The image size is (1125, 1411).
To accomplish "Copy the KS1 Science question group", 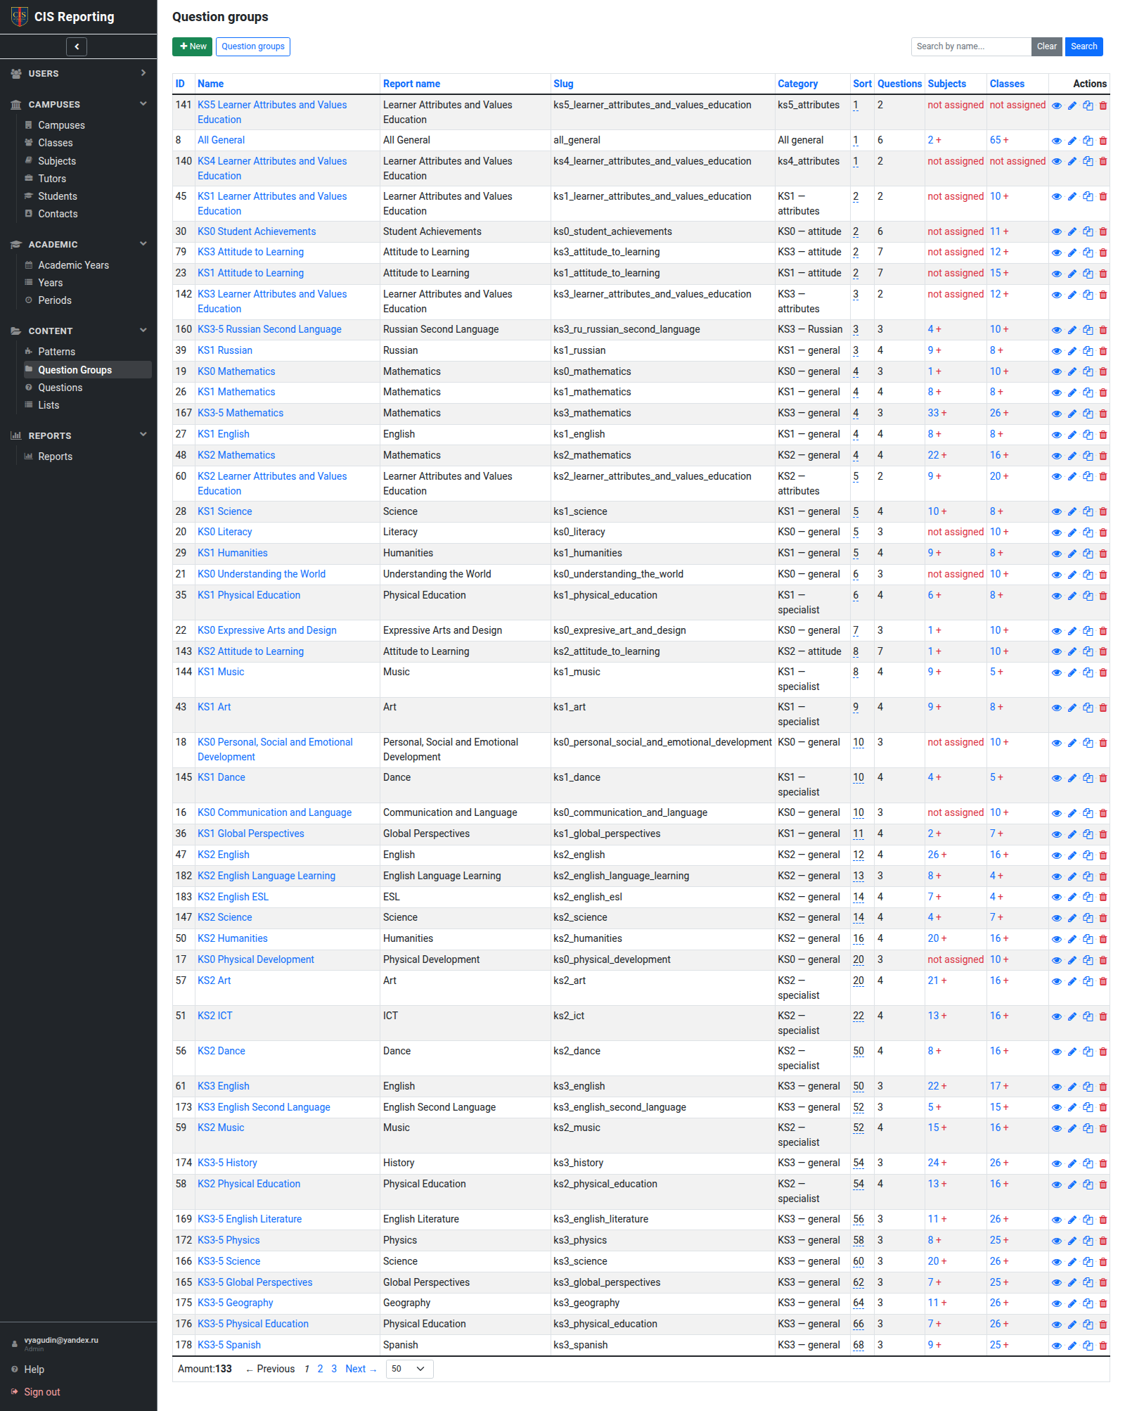I will pos(1088,511).
